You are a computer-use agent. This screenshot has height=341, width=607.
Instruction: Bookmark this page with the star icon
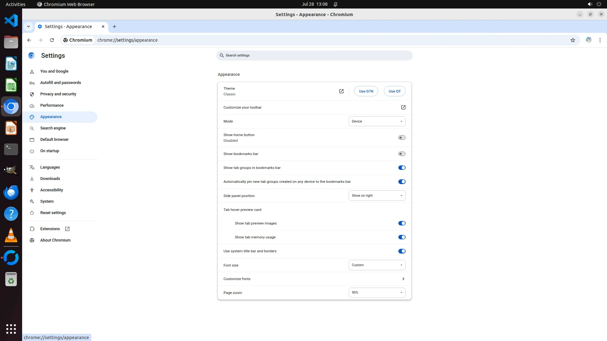pyautogui.click(x=573, y=40)
